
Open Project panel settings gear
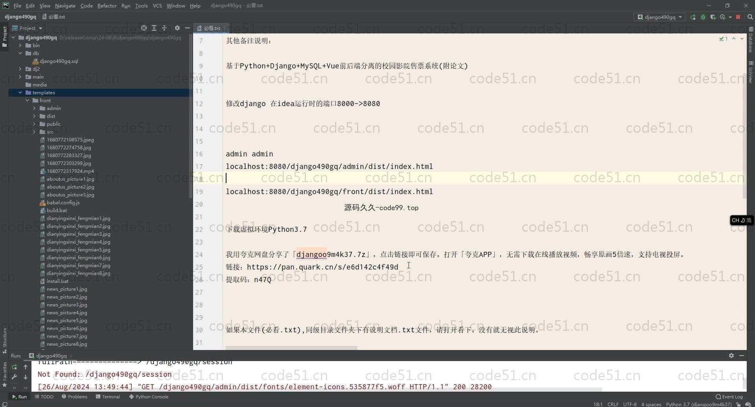click(177, 28)
